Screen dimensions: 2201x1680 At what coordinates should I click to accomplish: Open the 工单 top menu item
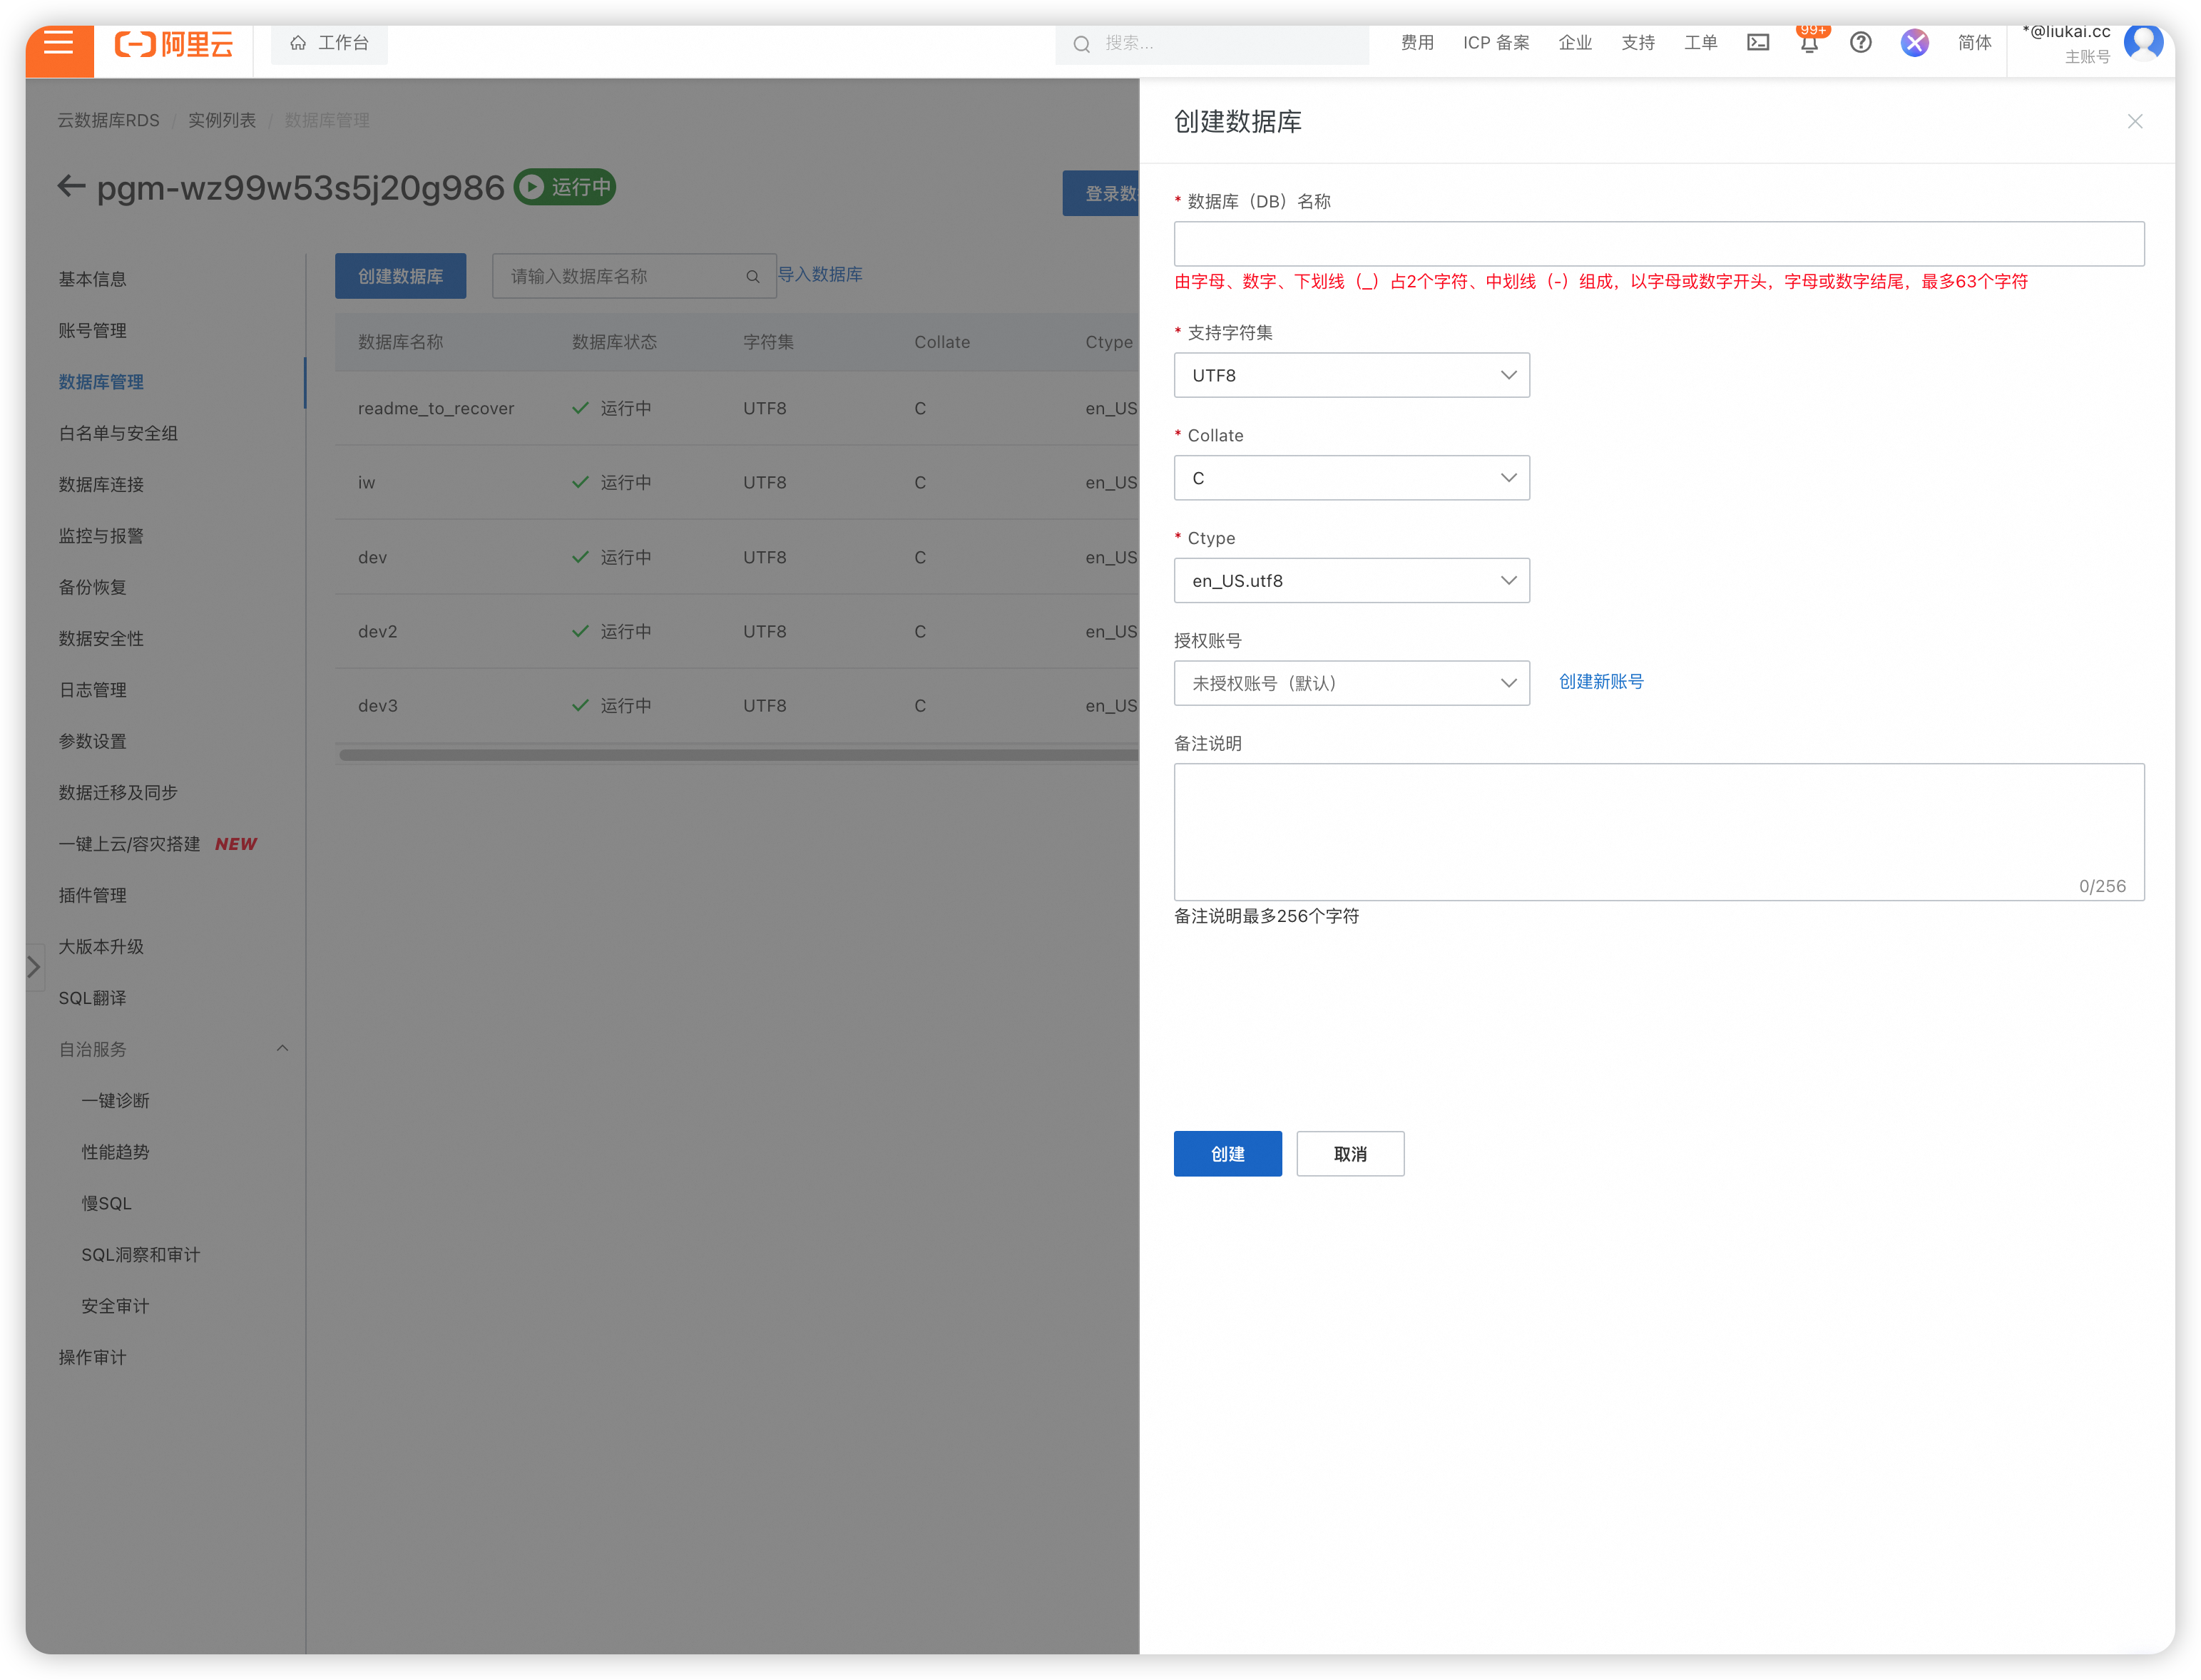tap(1700, 43)
